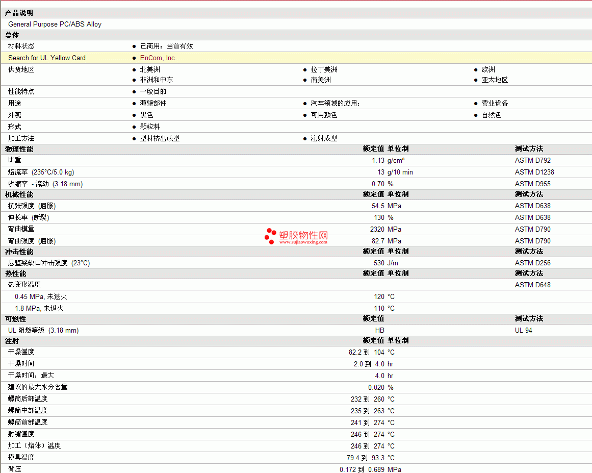
Task: Click the Search for UL Yellow Card label
Action: [47, 58]
